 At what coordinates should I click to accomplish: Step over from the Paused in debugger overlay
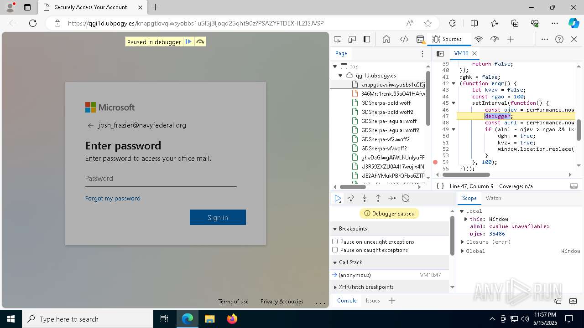200,42
